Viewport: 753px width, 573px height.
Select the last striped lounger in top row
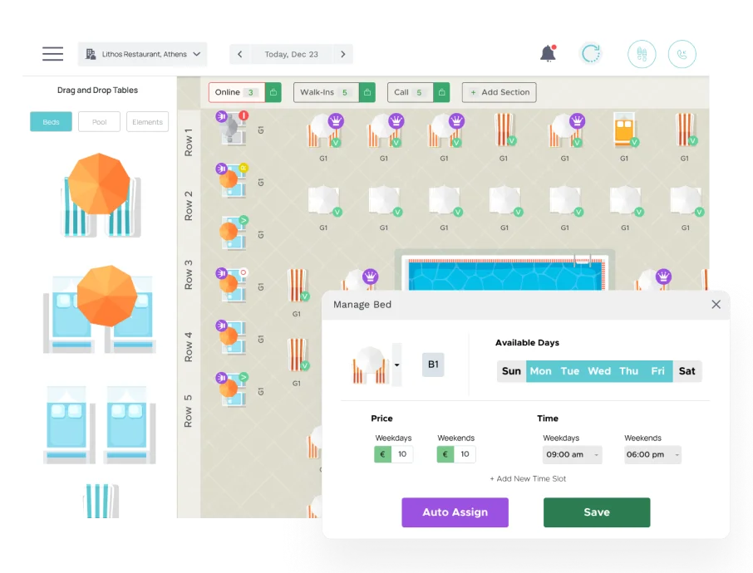[x=686, y=130]
